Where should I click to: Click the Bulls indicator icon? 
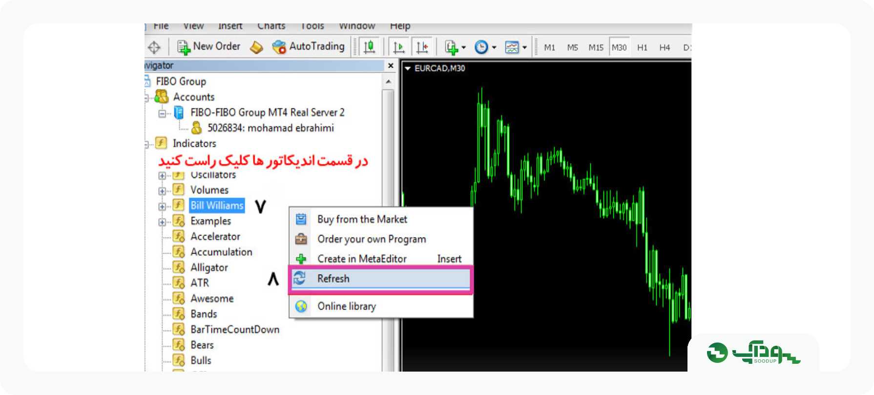pyautogui.click(x=179, y=360)
